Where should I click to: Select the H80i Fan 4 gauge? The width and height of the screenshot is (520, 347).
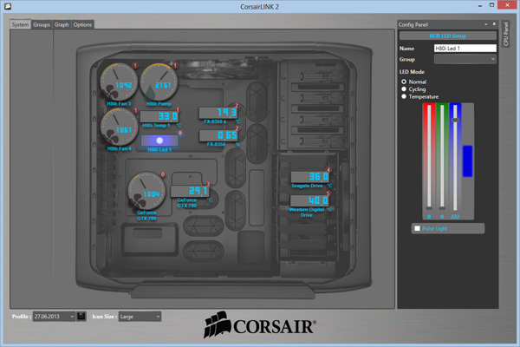click(x=119, y=128)
